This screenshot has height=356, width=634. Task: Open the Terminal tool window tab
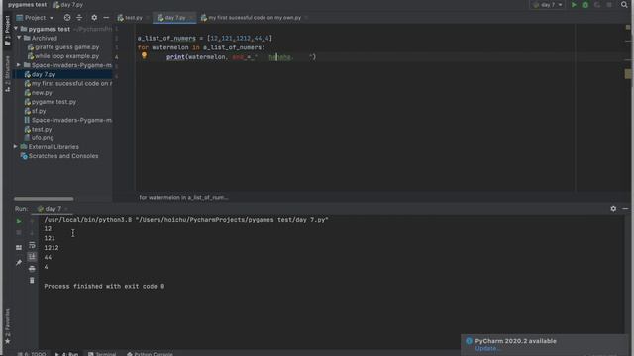pyautogui.click(x=102, y=354)
